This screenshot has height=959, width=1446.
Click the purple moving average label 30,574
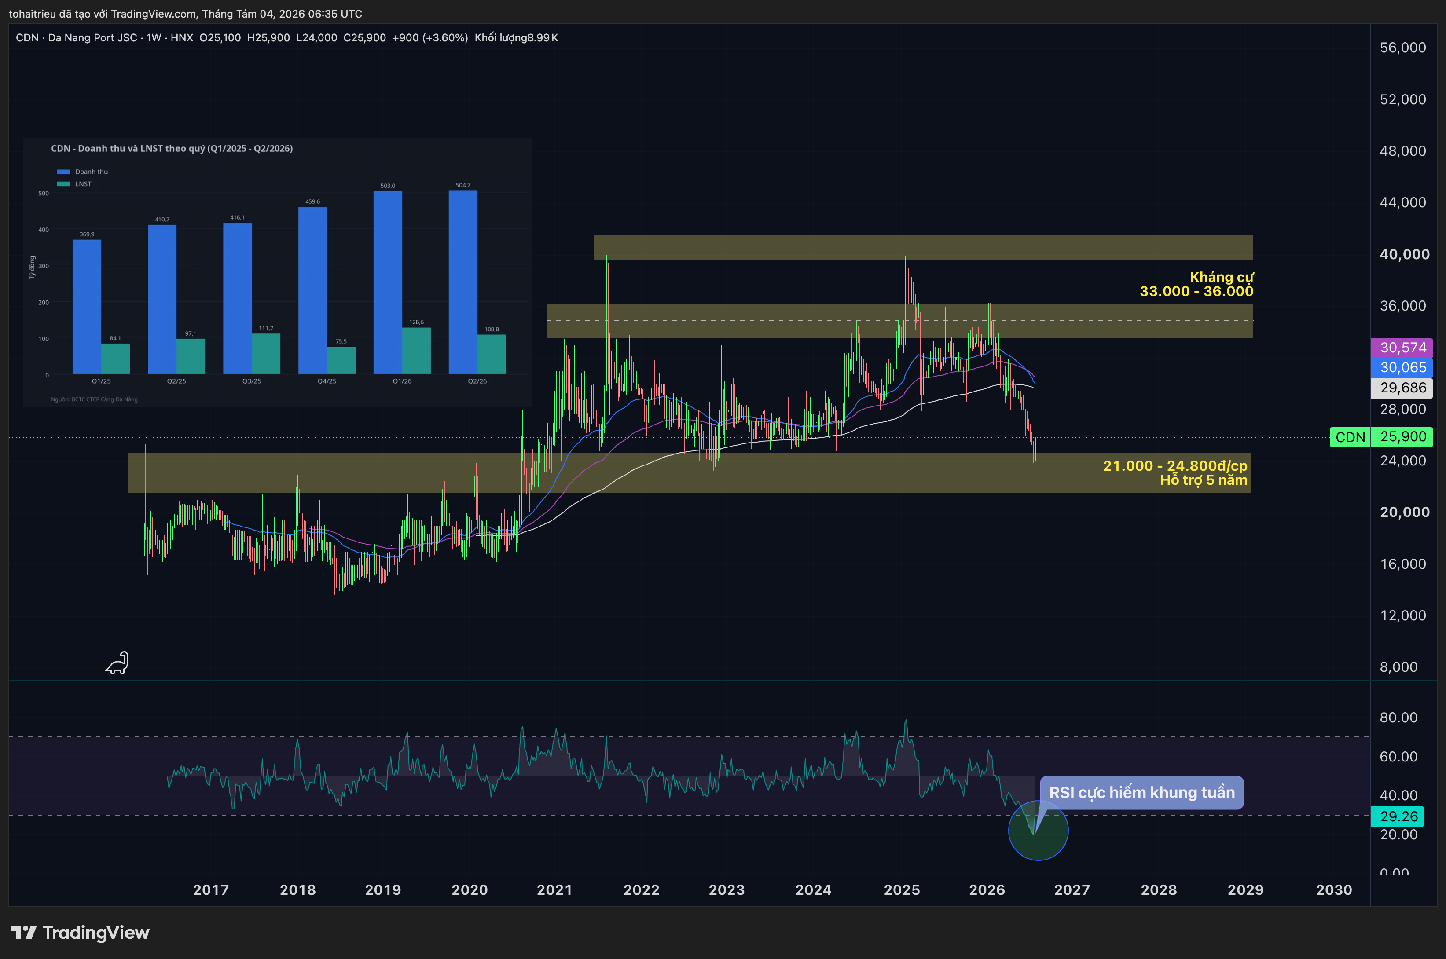click(x=1402, y=348)
